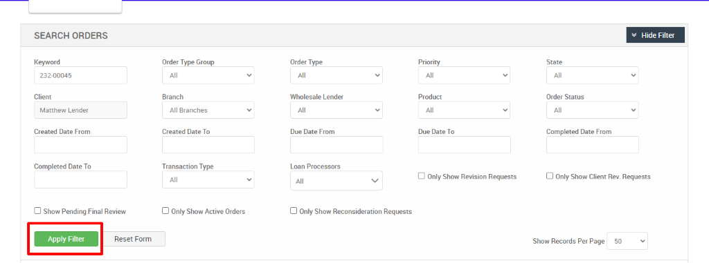Viewport: 709px width, 263px height.
Task: Click the Reset Form button
Action: coord(133,239)
